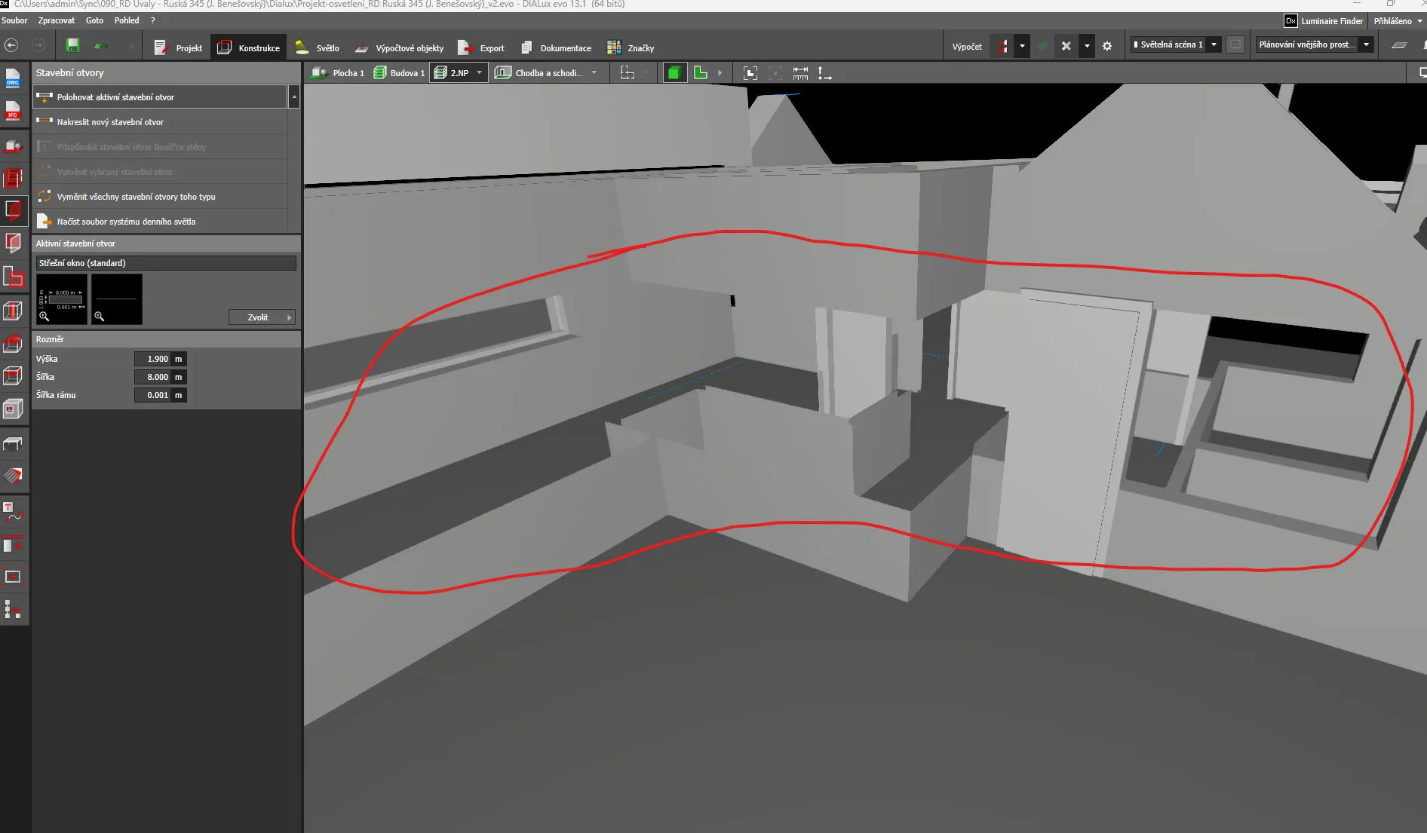Image resolution: width=1427 pixels, height=833 pixels.
Task: Expand more views arrow after floor plan view
Action: [720, 73]
